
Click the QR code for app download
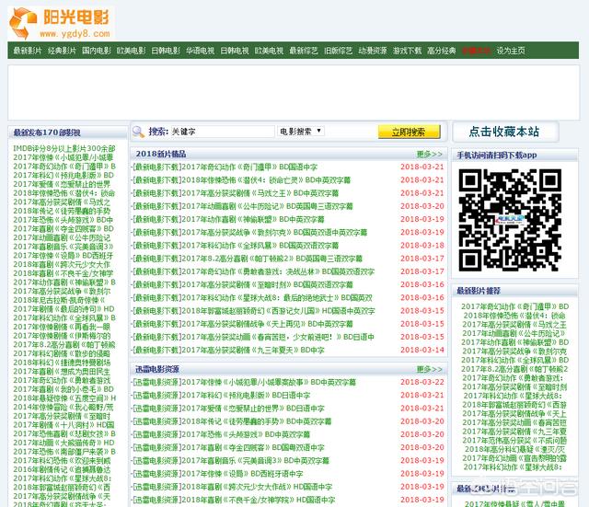pyautogui.click(x=510, y=220)
